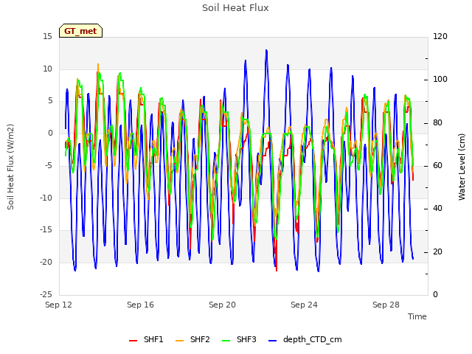This screenshot has width=472, height=354.
Task: Click the -5 tick on the left axis
Action: tap(48, 165)
